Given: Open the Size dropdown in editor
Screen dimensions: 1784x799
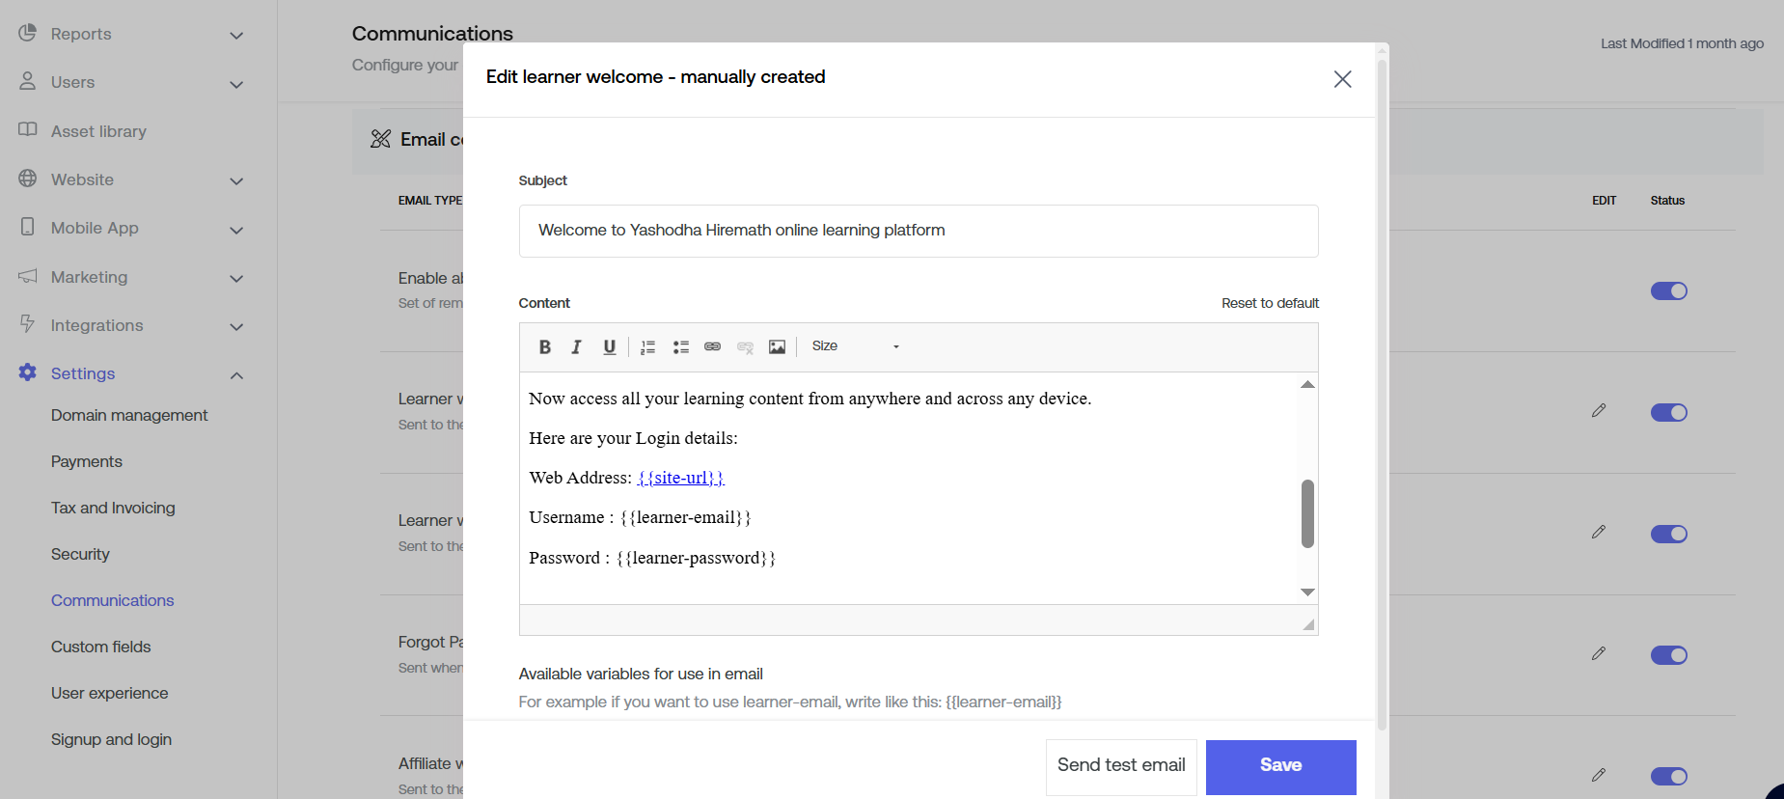Looking at the screenshot, I should 855,346.
